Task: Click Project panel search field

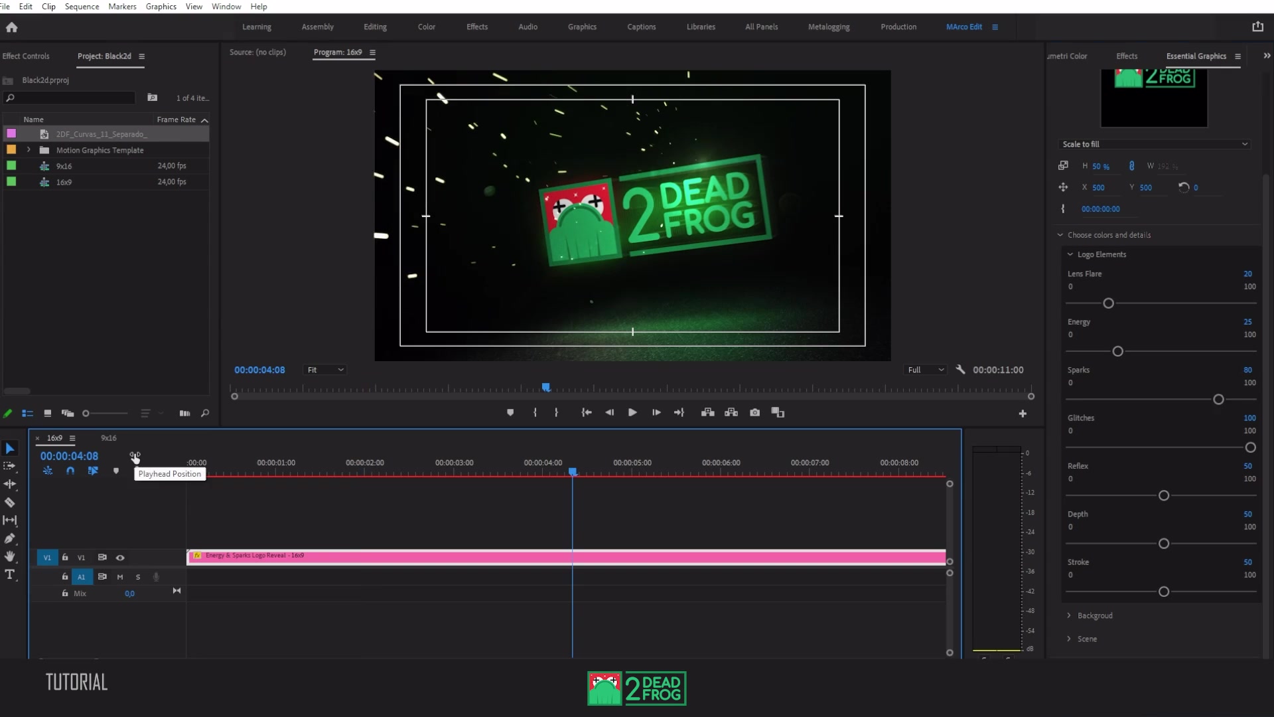Action: pos(69,98)
